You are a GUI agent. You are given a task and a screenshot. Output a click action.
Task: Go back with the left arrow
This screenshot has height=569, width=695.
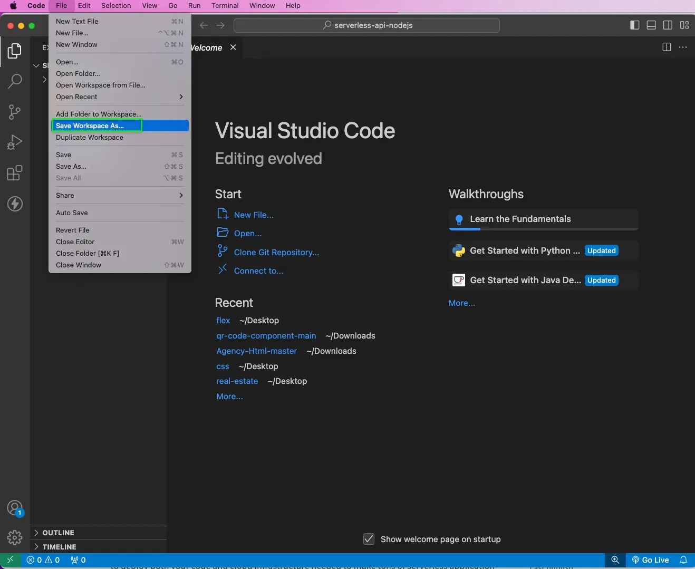coord(204,25)
